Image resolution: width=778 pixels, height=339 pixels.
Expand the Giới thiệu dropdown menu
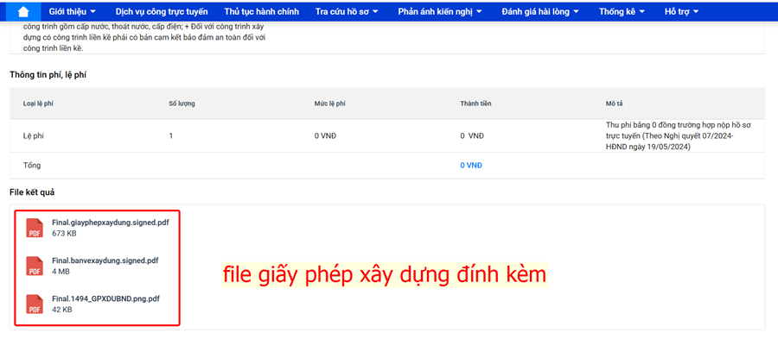coord(73,11)
